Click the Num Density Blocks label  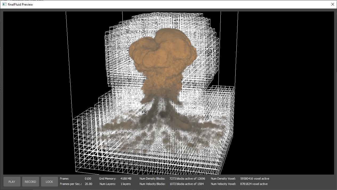152,179
